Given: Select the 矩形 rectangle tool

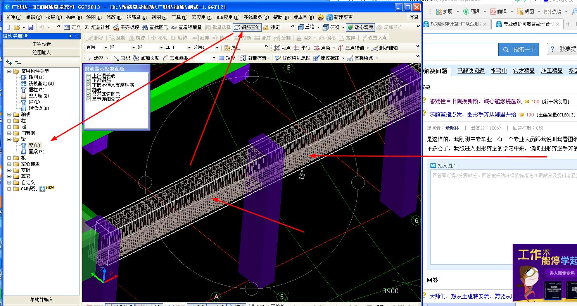Looking at the screenshot, I should [227, 58].
